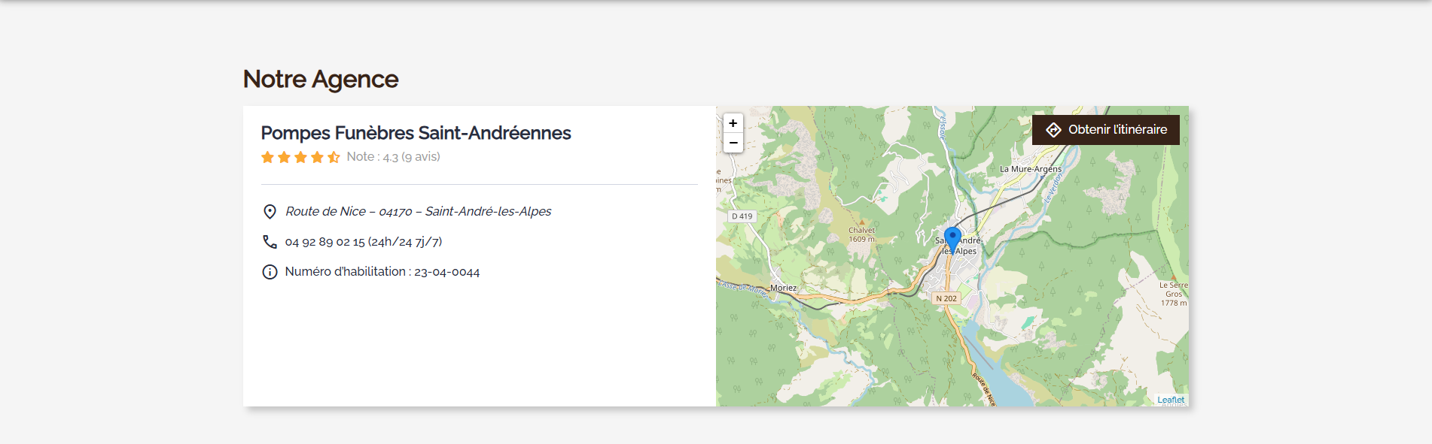Click the Numéro d'habilitation text
This screenshot has height=444, width=1432.
[382, 272]
